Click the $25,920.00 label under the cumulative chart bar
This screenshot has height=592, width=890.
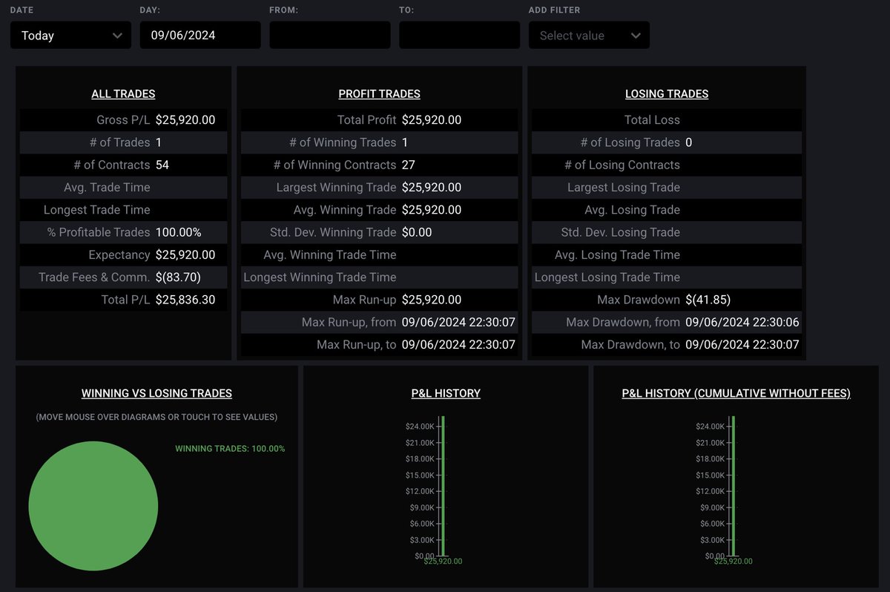(x=734, y=562)
